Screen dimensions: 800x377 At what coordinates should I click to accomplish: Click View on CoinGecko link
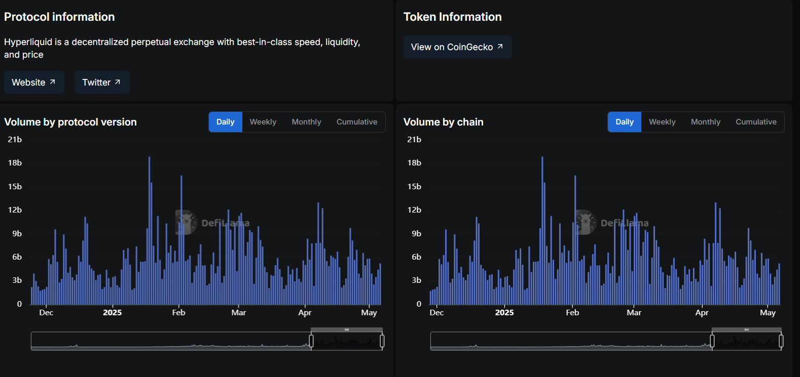[x=457, y=47]
